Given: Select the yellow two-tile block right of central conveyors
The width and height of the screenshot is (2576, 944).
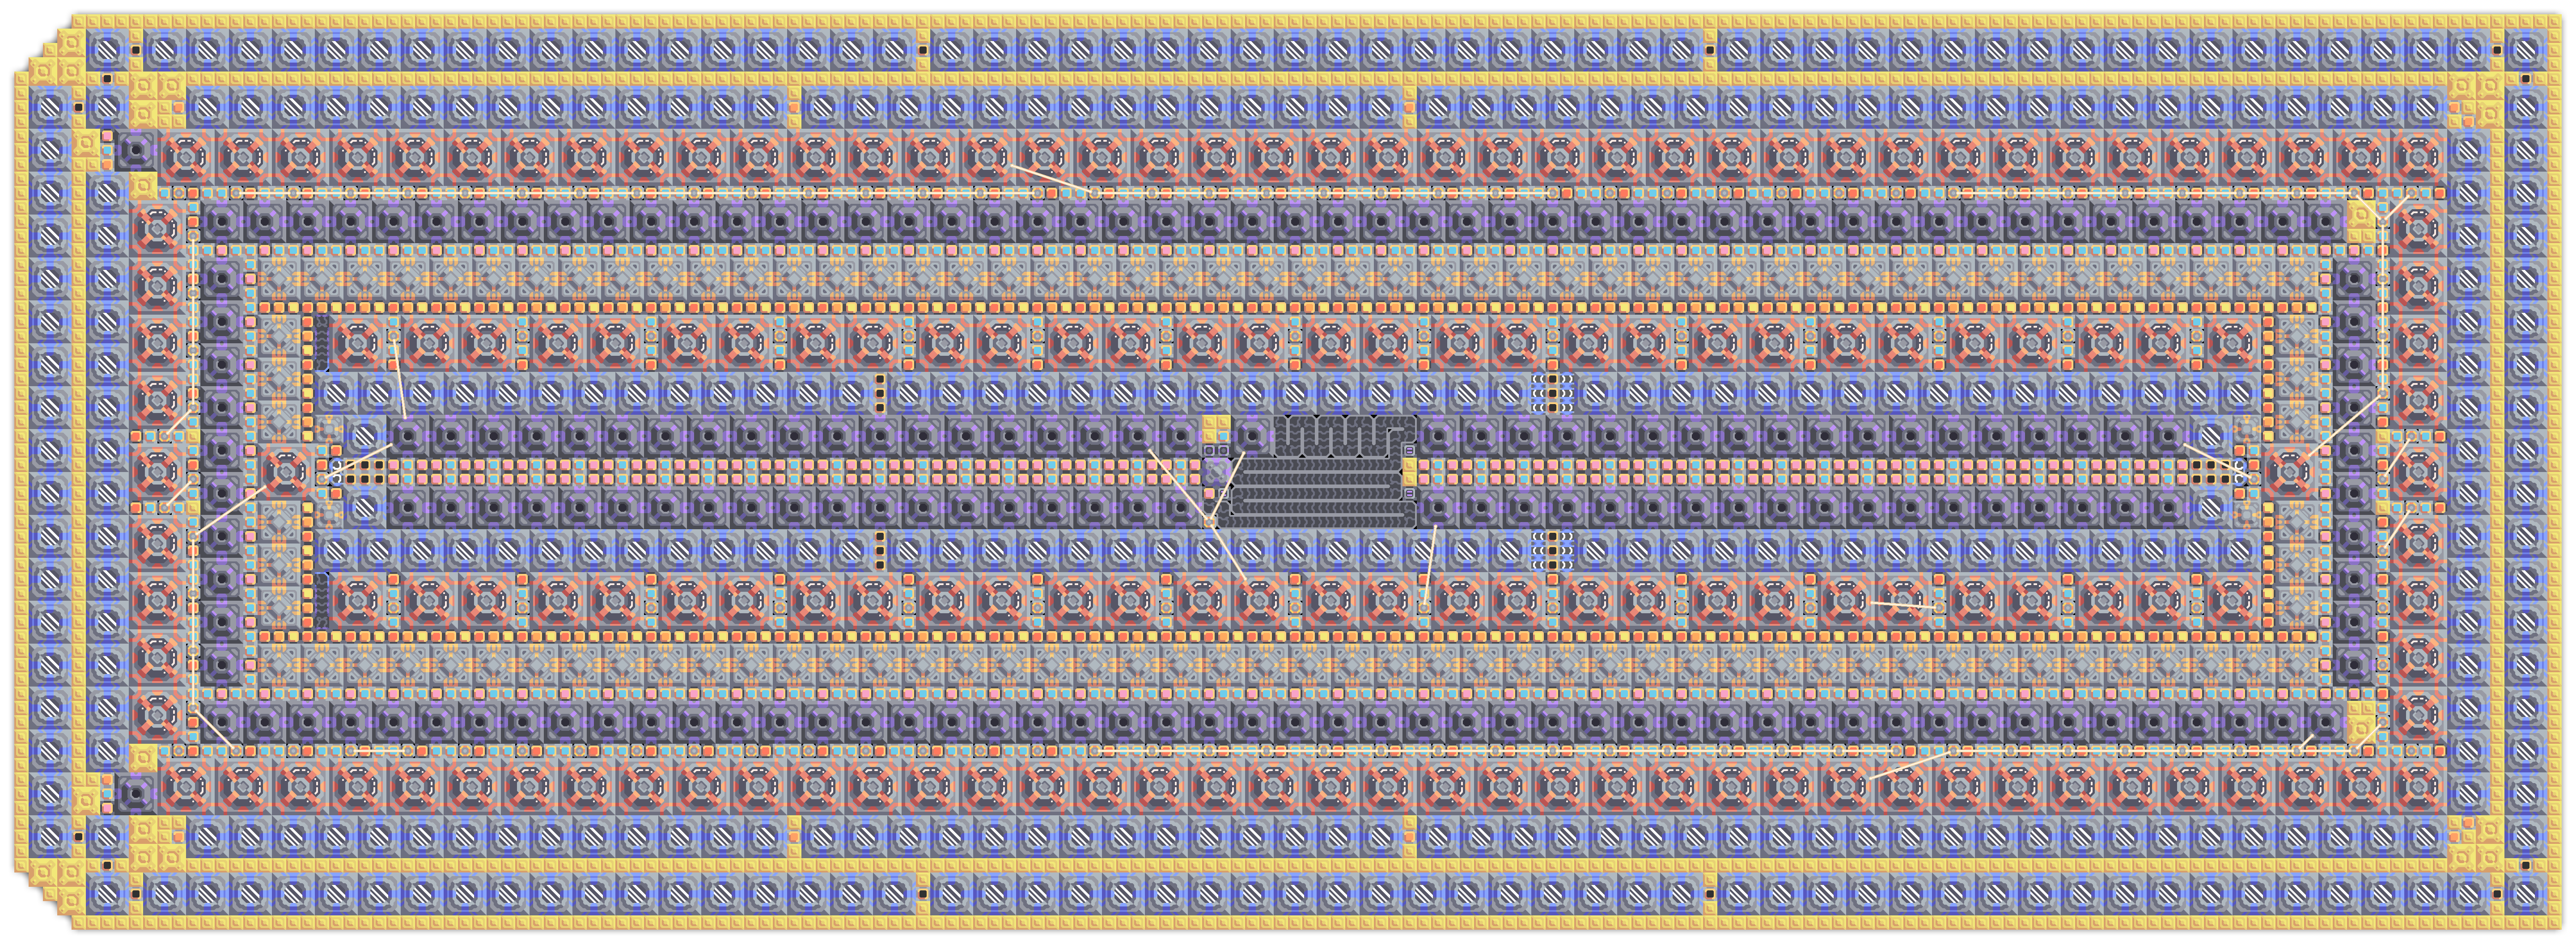Looking at the screenshot, I should 1409,472.
